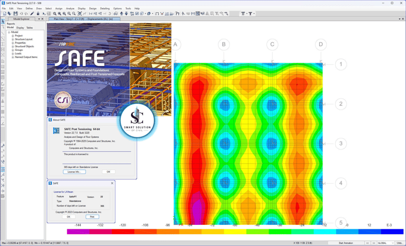Open the GLOBAL coordinate system dropdown
The image size is (406, 246).
pos(385,243)
